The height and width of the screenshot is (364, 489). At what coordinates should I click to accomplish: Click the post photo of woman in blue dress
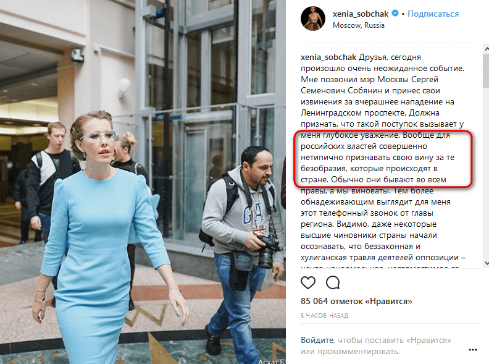[143, 182]
